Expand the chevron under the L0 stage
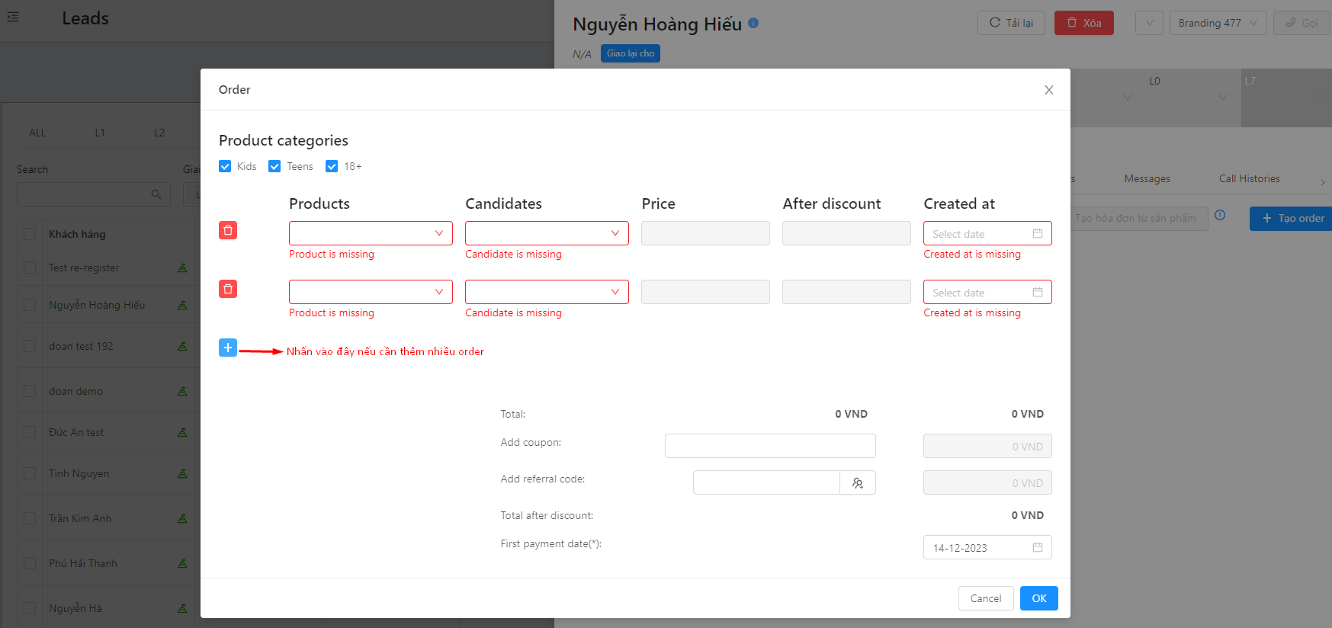1332x628 pixels. 1223,97
